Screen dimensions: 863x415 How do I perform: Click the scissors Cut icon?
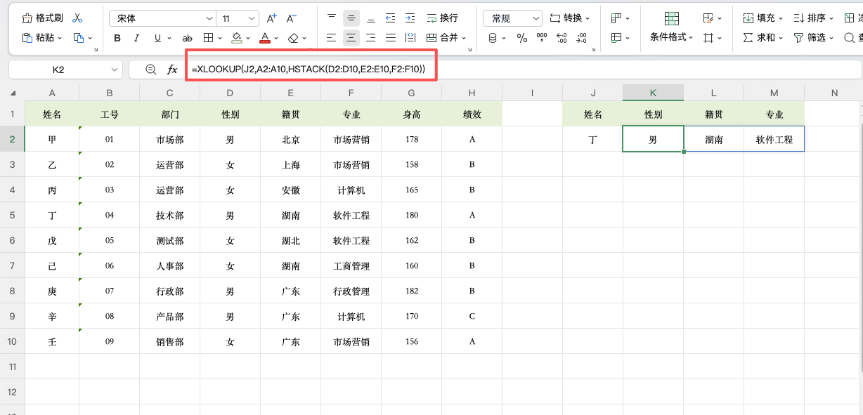pos(77,18)
